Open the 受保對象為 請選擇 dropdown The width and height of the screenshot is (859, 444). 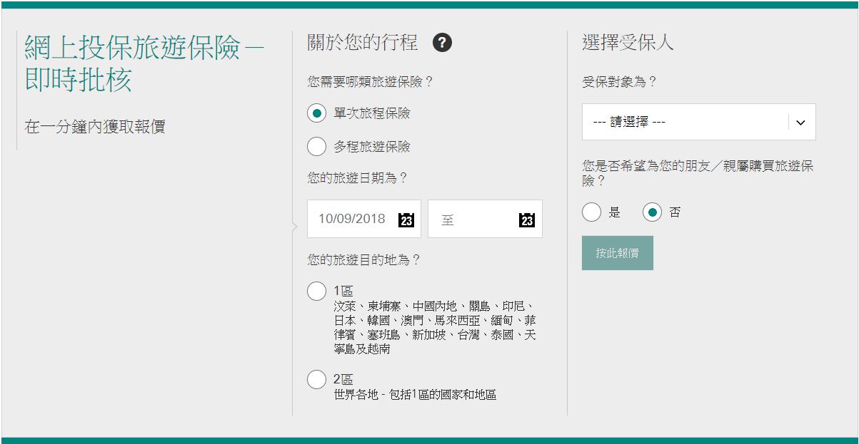685,122
